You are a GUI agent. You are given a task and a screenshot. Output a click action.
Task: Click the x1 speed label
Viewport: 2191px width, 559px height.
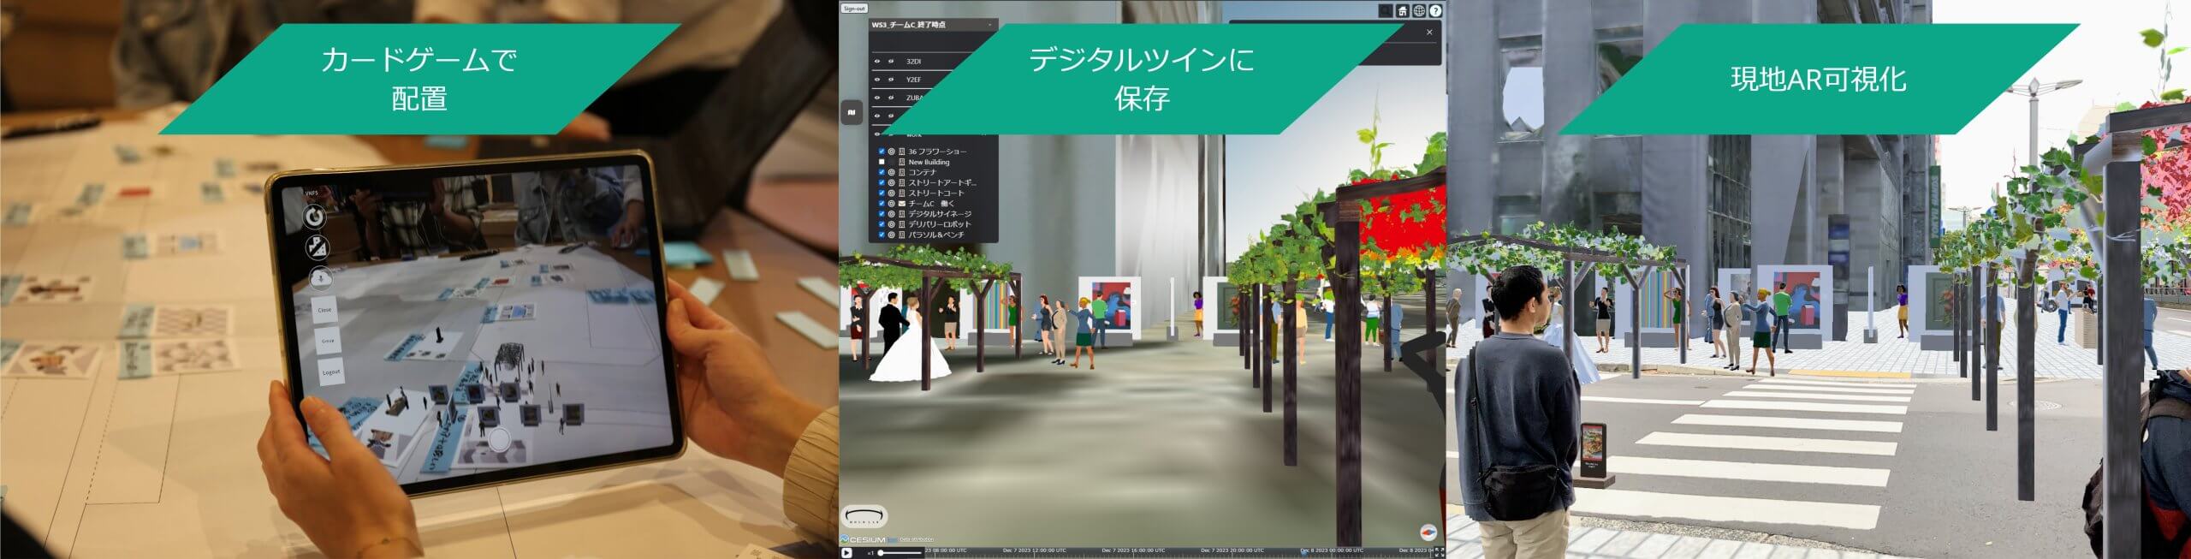click(870, 553)
